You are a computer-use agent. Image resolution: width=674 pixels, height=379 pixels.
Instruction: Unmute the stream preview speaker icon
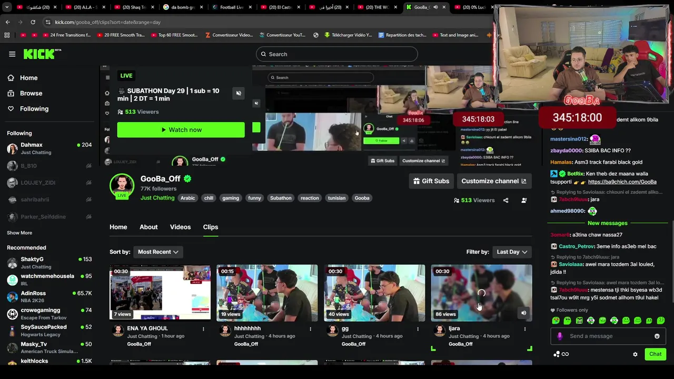(239, 93)
